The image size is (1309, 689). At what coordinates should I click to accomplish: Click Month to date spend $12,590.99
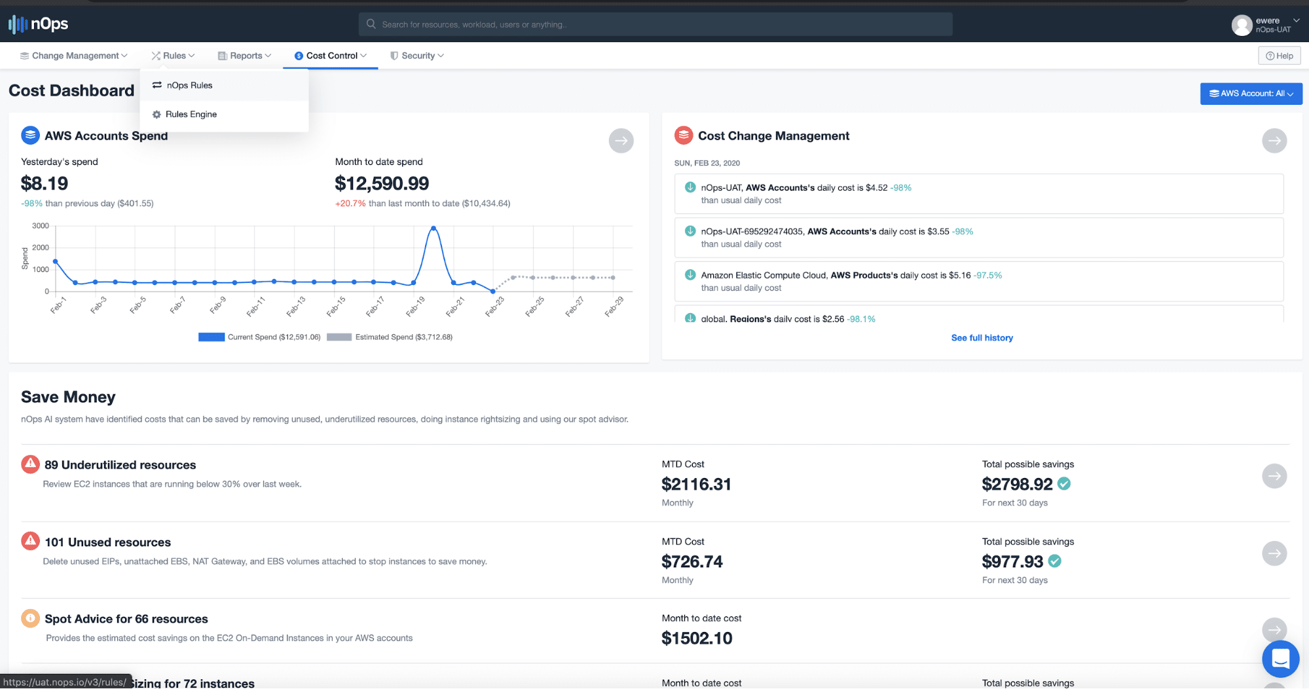click(x=382, y=183)
